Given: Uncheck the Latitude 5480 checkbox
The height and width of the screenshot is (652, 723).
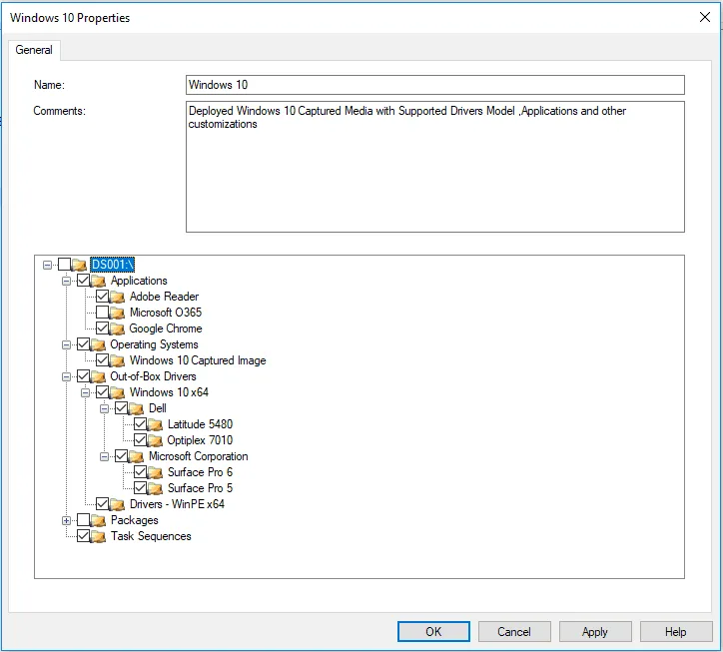Looking at the screenshot, I should pyautogui.click(x=140, y=424).
